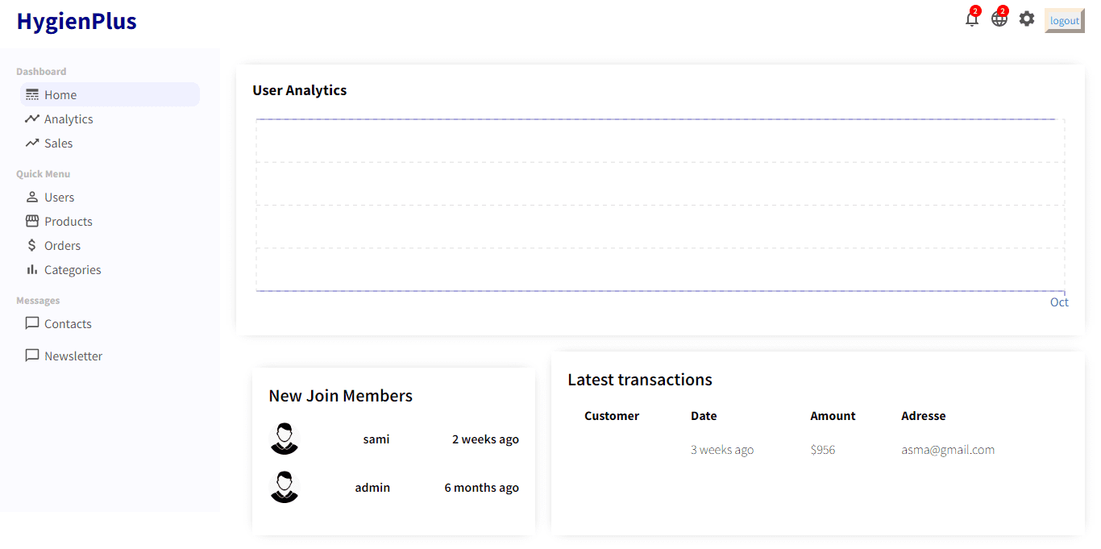
Task: Click the Analytics trend line icon
Action: 32,119
